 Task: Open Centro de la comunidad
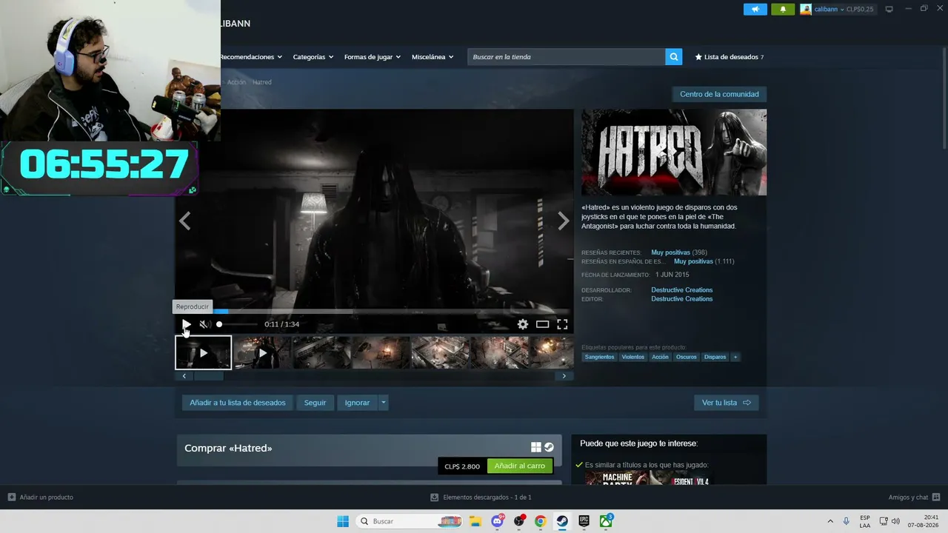click(x=719, y=94)
